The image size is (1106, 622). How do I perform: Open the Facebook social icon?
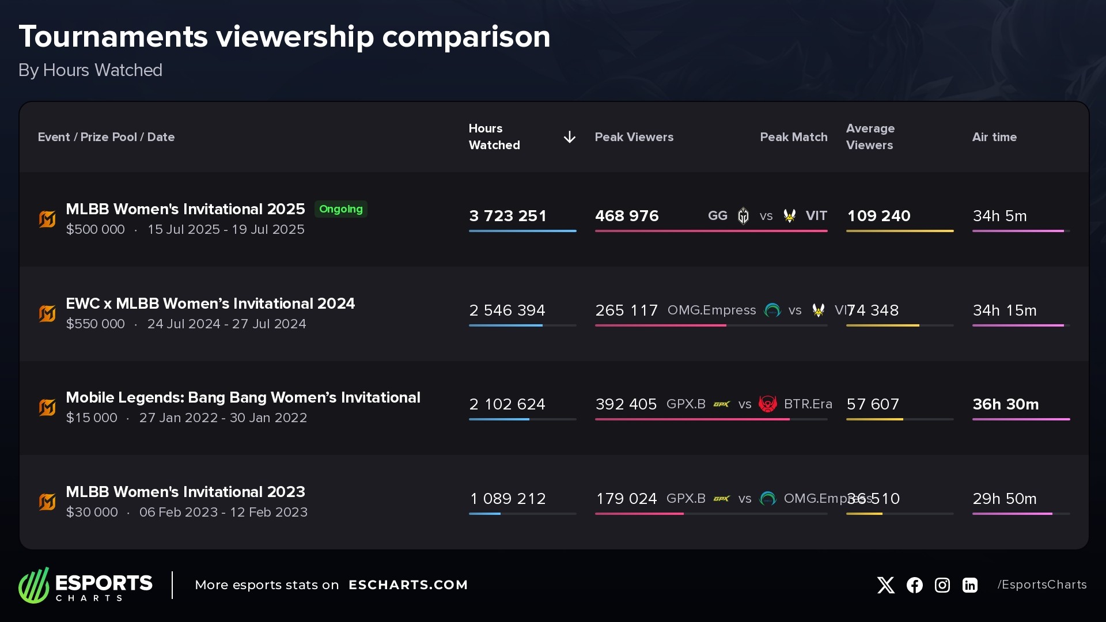(914, 585)
